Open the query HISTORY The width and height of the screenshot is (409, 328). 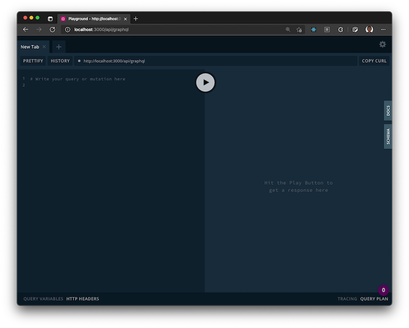point(61,61)
